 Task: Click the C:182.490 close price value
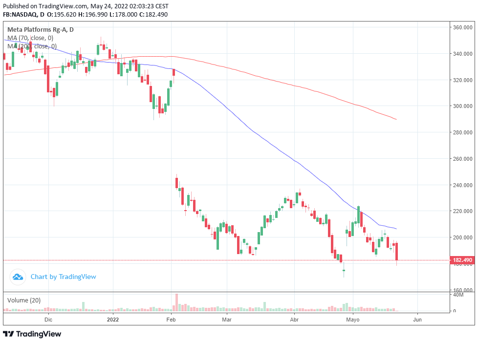click(153, 14)
